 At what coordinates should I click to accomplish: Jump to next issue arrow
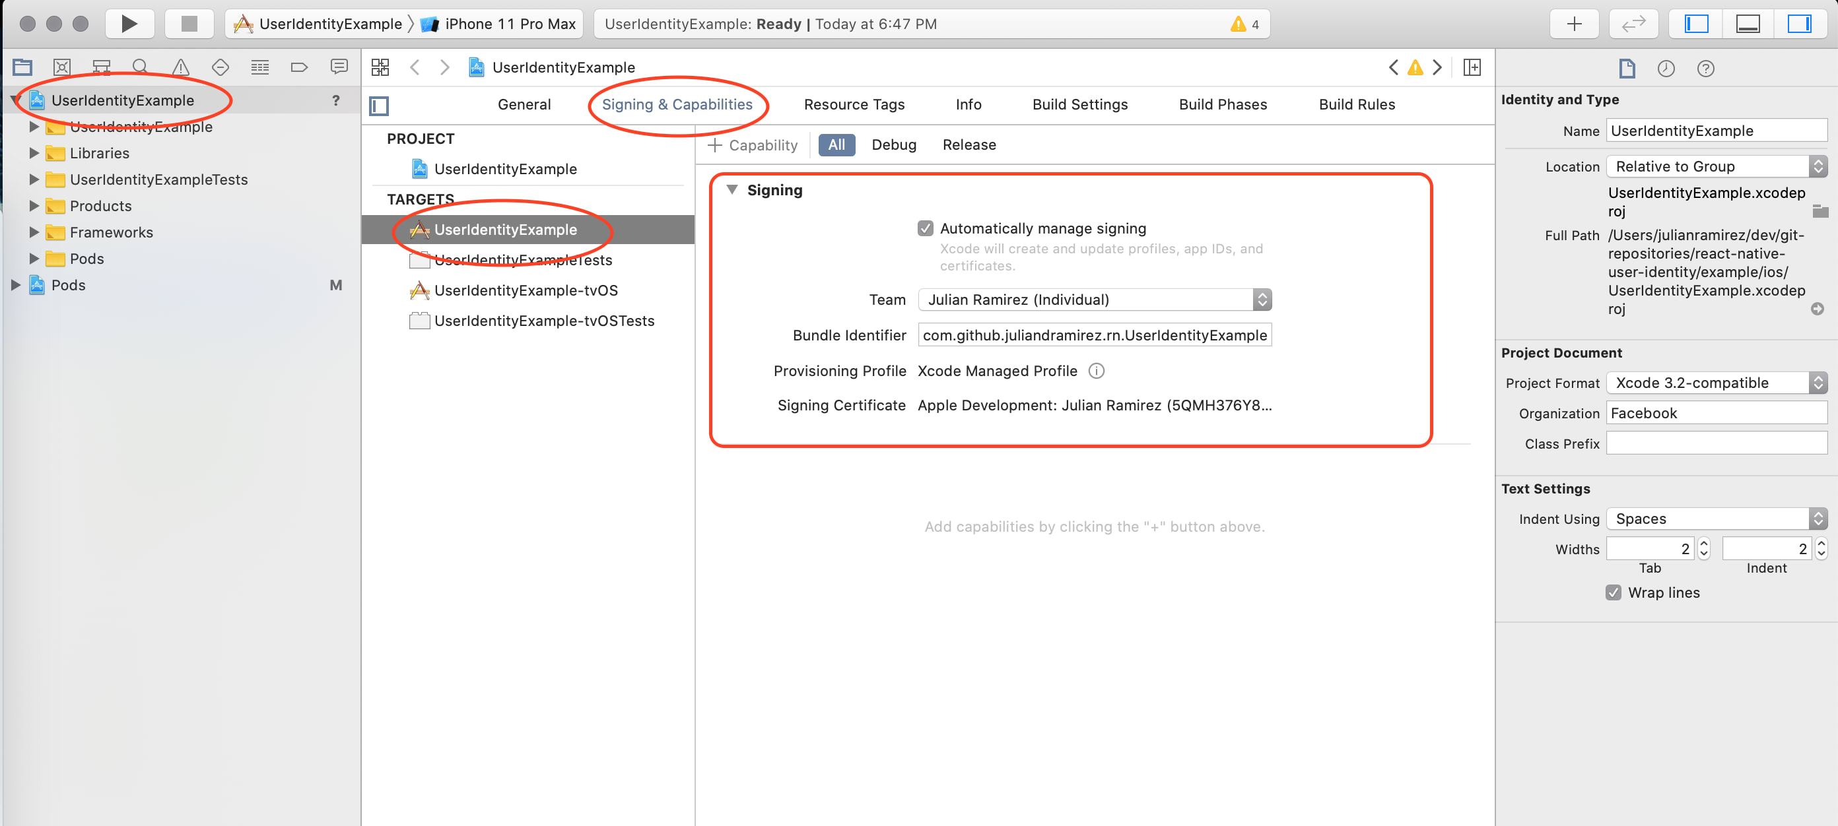click(1437, 67)
